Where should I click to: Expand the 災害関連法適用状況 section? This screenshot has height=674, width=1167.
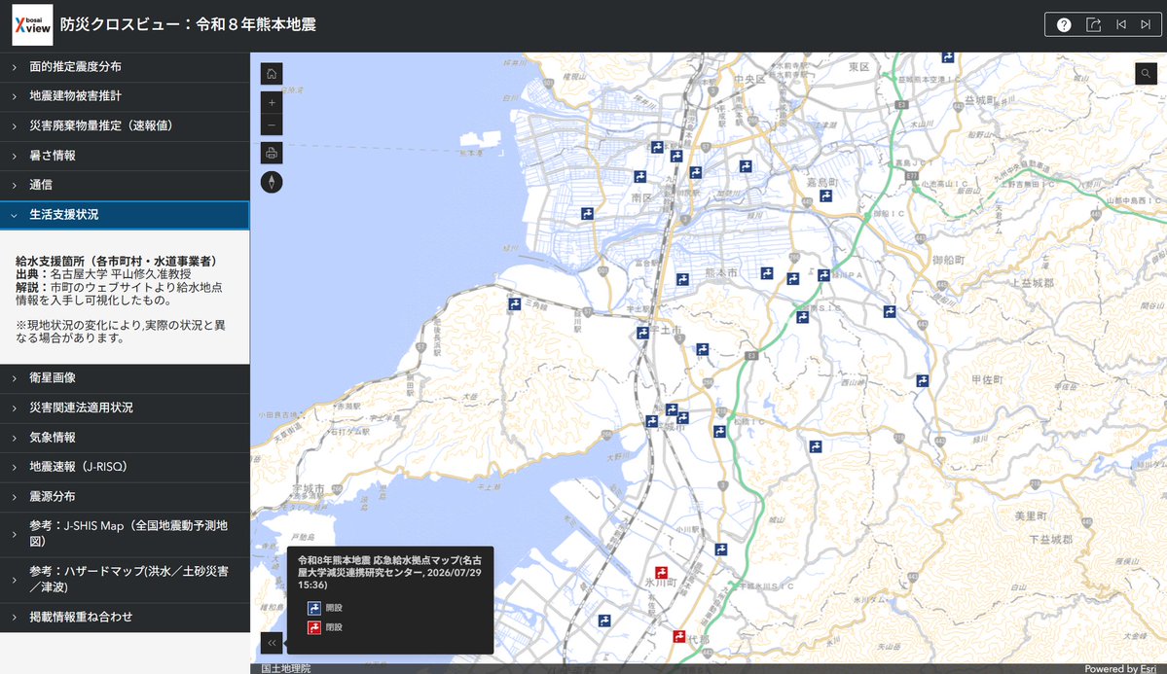click(125, 408)
